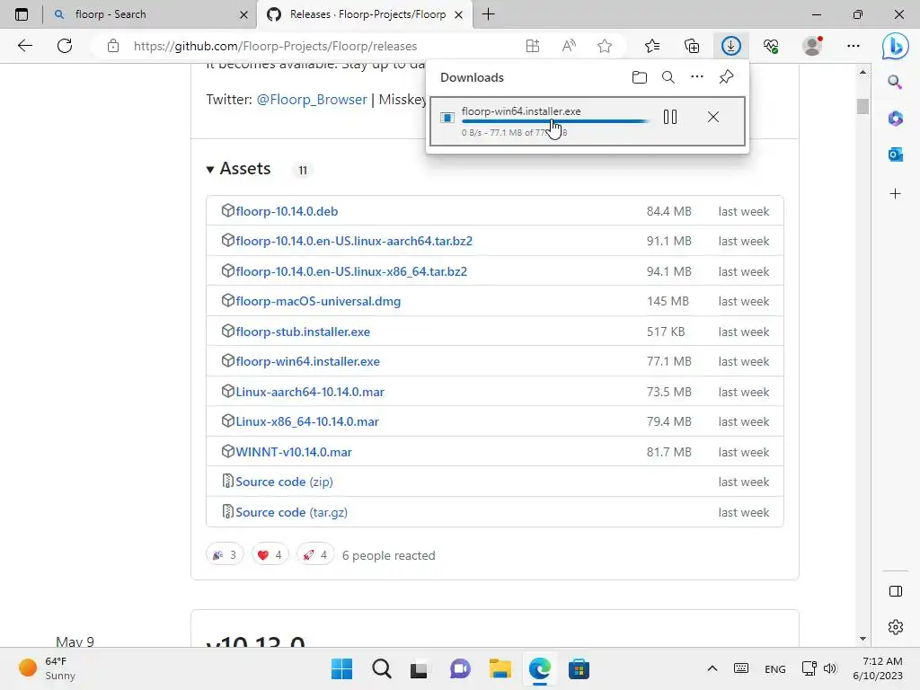The image size is (920, 690).
Task: Open Browser essentials heart icon
Action: pyautogui.click(x=771, y=46)
